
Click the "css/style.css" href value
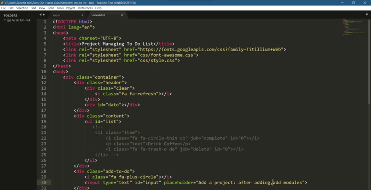[157, 61]
